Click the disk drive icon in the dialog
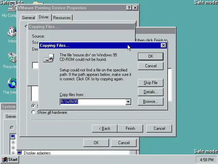Viewport: 218px width, 164px height. 48,58
